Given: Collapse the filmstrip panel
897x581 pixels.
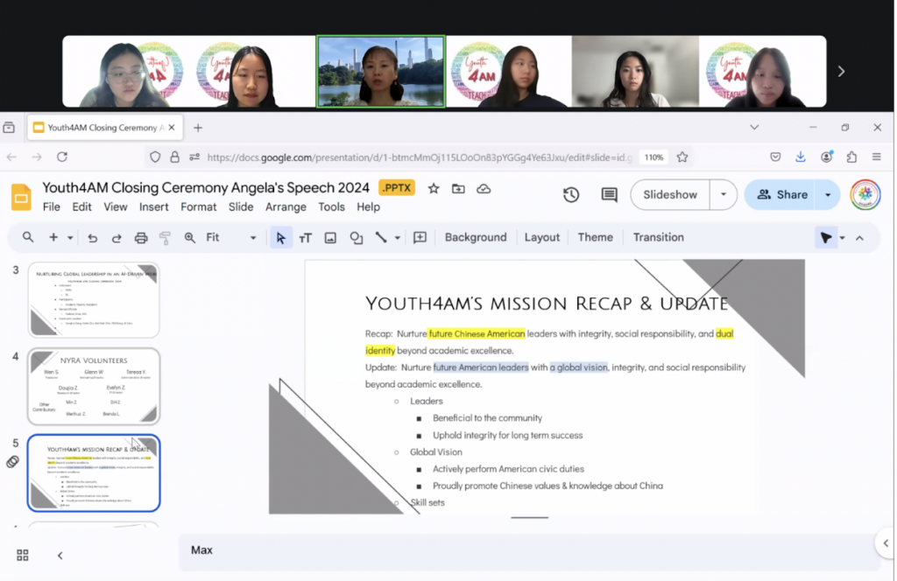Looking at the screenshot, I should [x=60, y=555].
